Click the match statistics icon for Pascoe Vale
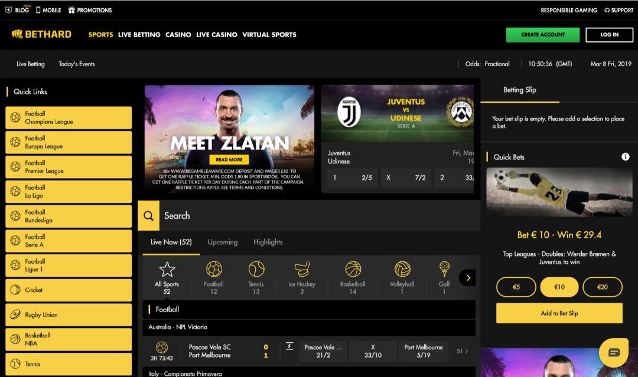Viewport: 638px width, 377px height. [289, 346]
